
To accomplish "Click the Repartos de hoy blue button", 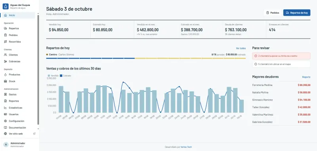I will 296,13.
